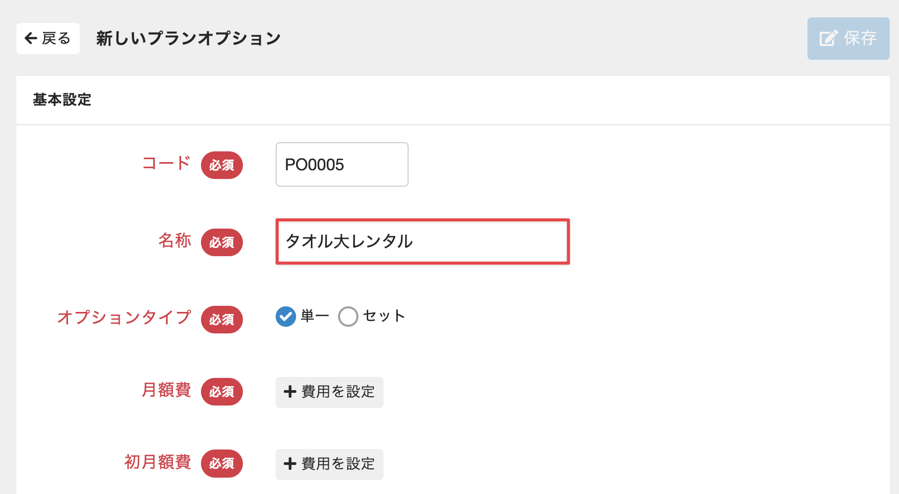Click the 月額費 field label
The width and height of the screenshot is (899, 494).
coord(166,390)
